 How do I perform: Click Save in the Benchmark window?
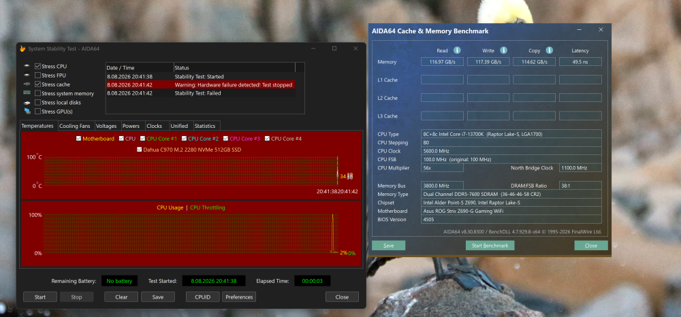click(x=389, y=246)
